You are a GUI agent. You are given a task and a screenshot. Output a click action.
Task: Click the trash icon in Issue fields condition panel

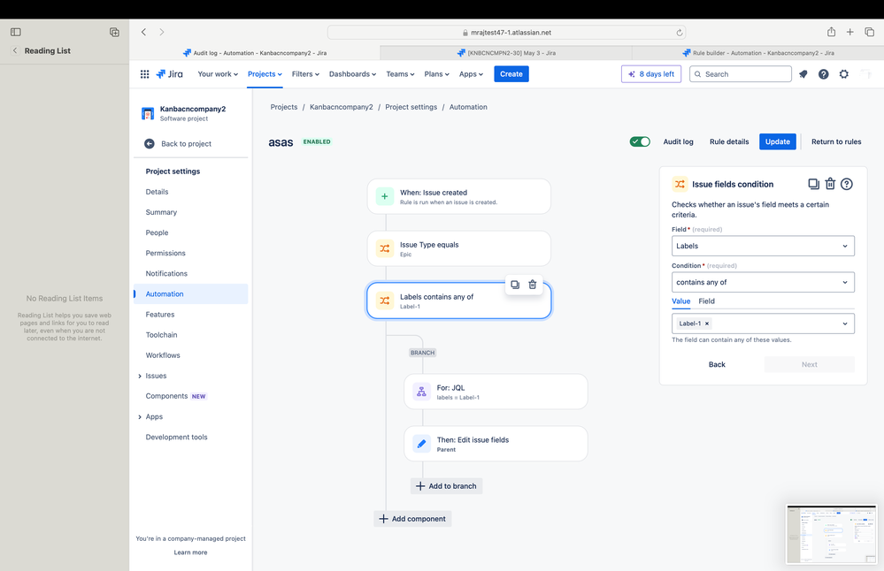(x=830, y=184)
